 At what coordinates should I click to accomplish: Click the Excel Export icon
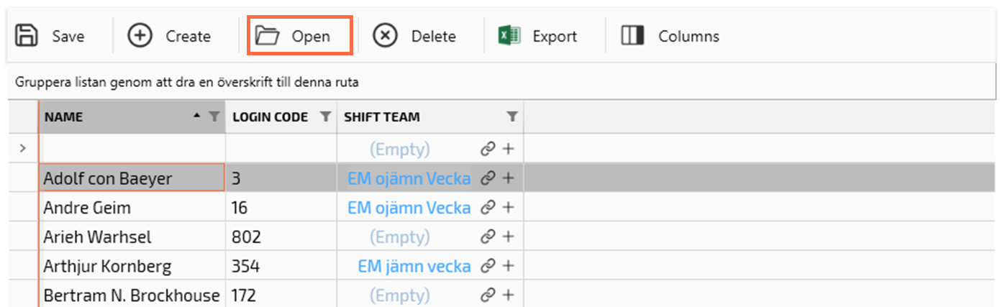[x=509, y=35]
